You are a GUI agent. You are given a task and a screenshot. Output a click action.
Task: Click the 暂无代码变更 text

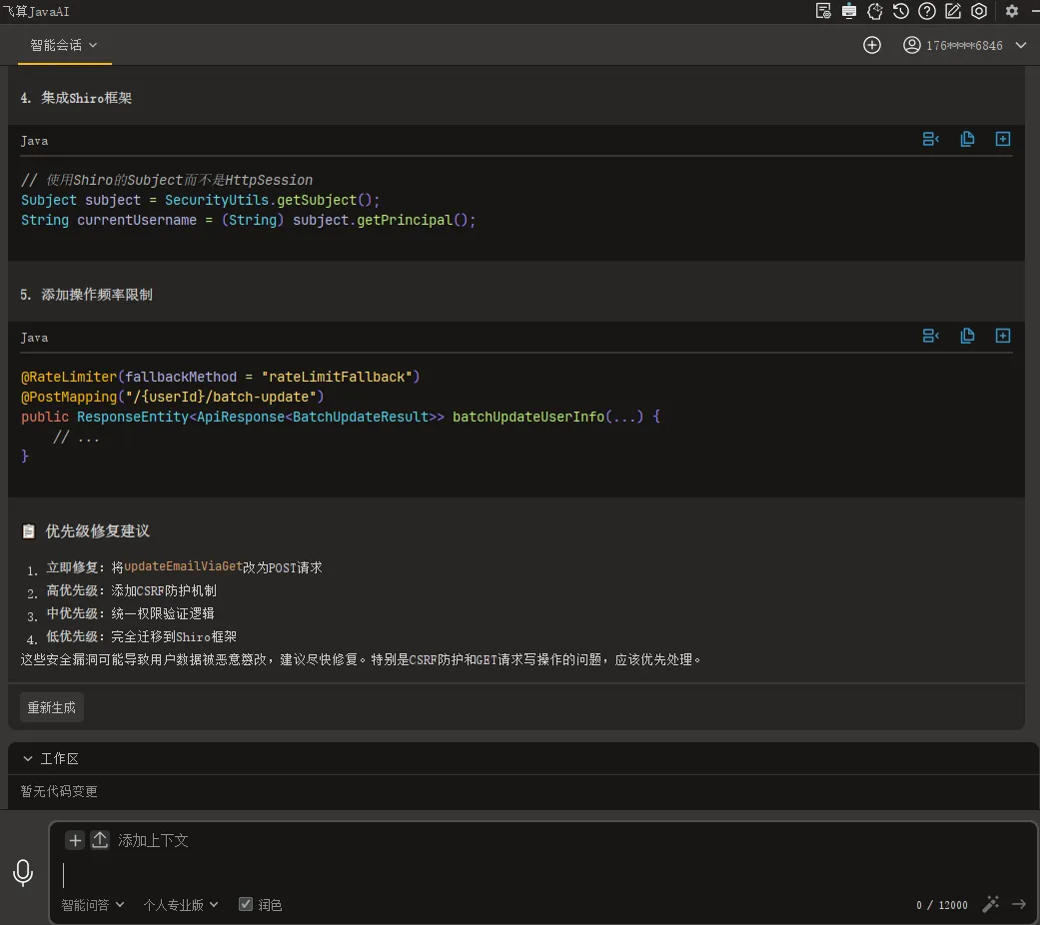tap(59, 791)
